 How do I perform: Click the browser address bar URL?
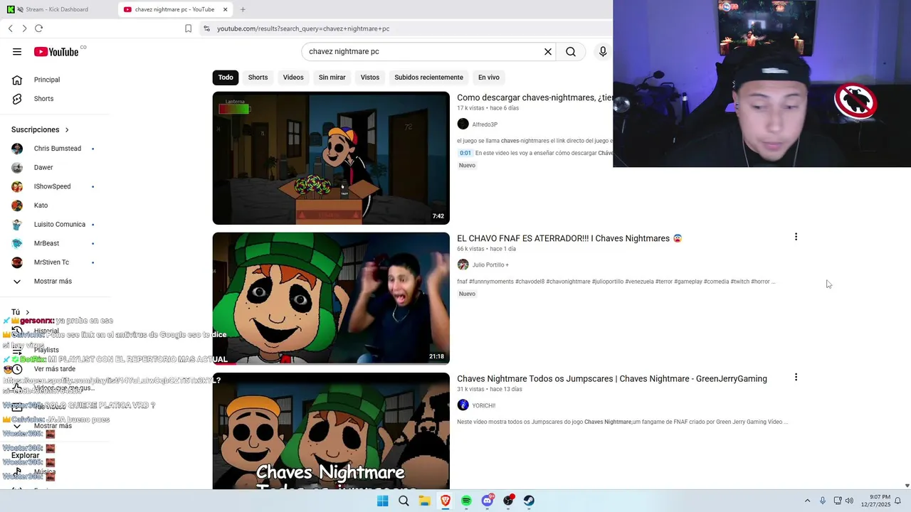(x=303, y=28)
